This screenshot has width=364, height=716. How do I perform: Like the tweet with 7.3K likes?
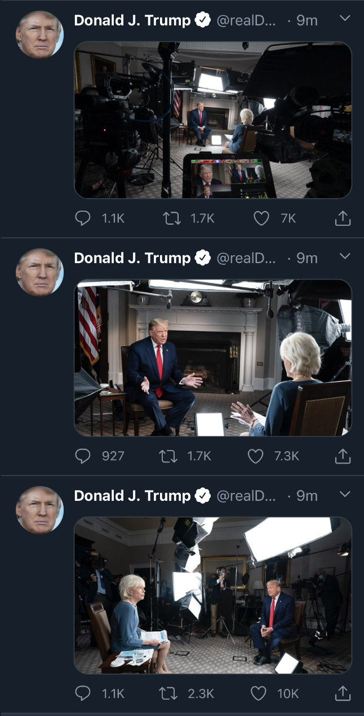click(255, 456)
